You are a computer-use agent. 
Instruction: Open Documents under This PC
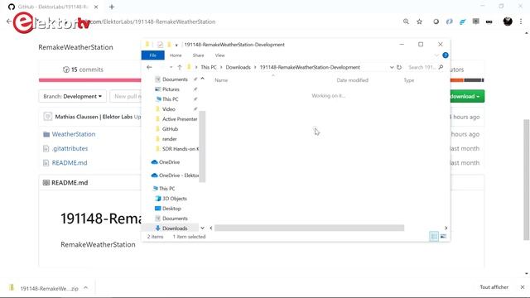pos(175,219)
